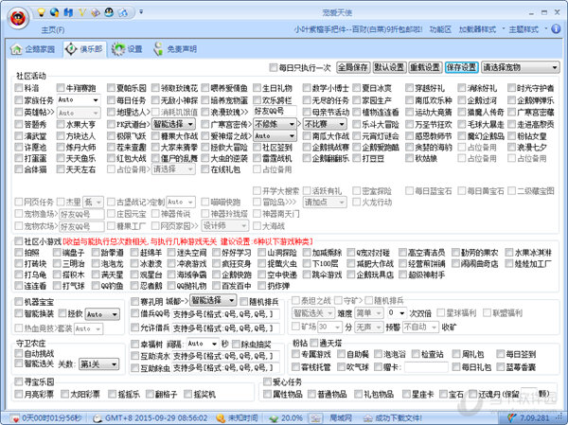Click the picture icon left of 局域网
The image size is (568, 425).
316,417
